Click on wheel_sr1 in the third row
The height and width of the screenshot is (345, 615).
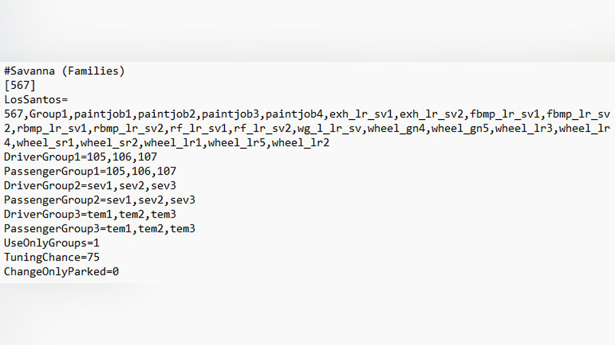click(45, 143)
